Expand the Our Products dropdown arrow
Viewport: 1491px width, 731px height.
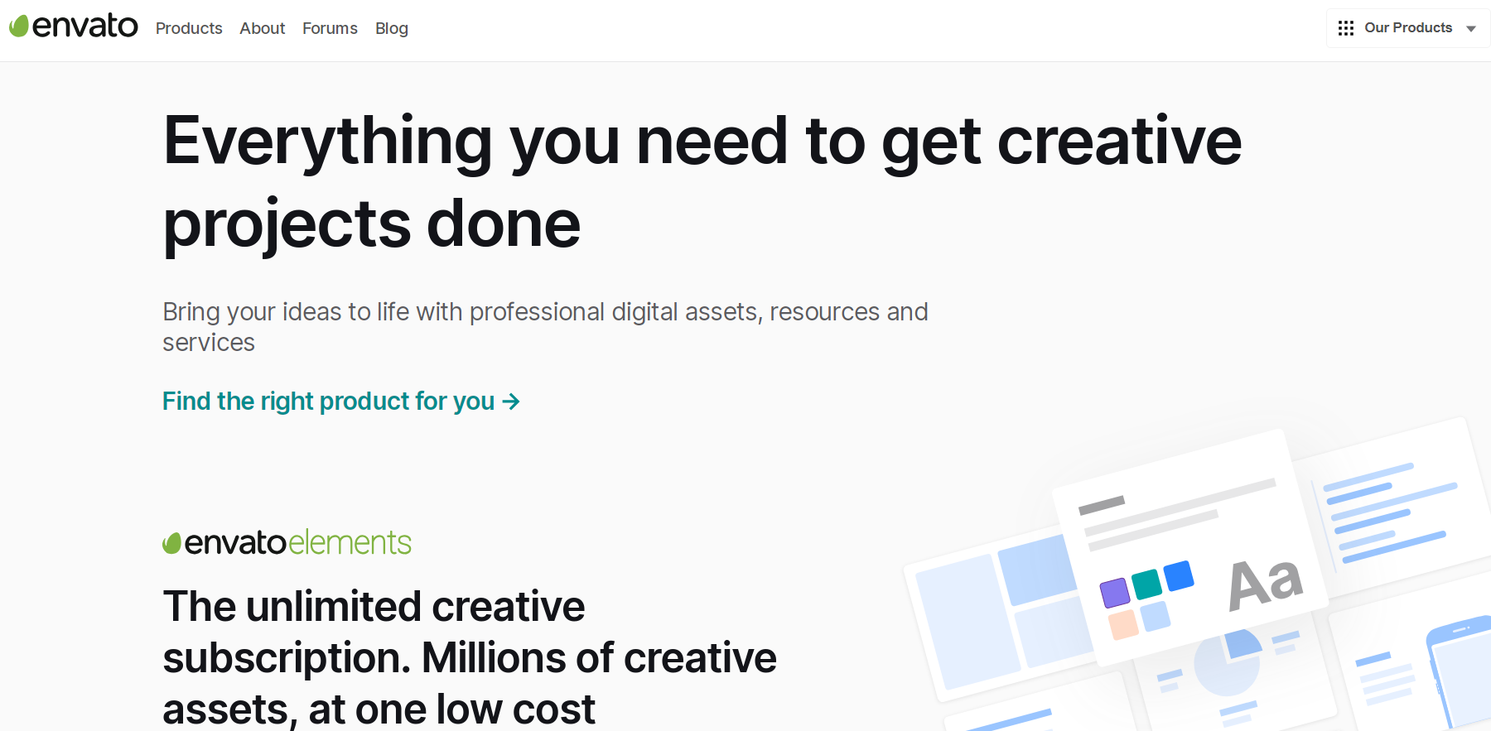[x=1471, y=29]
